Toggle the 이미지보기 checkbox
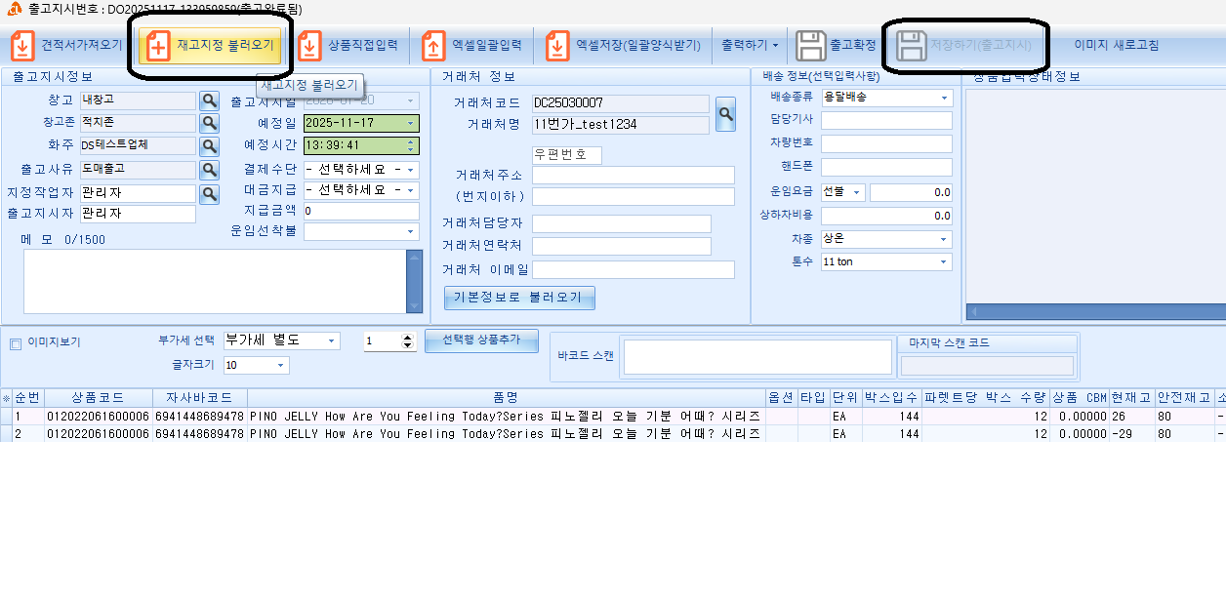This screenshot has width=1226, height=600. [x=16, y=343]
